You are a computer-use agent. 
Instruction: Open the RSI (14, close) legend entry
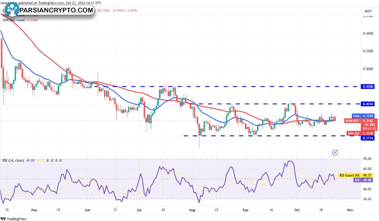(x=13, y=160)
